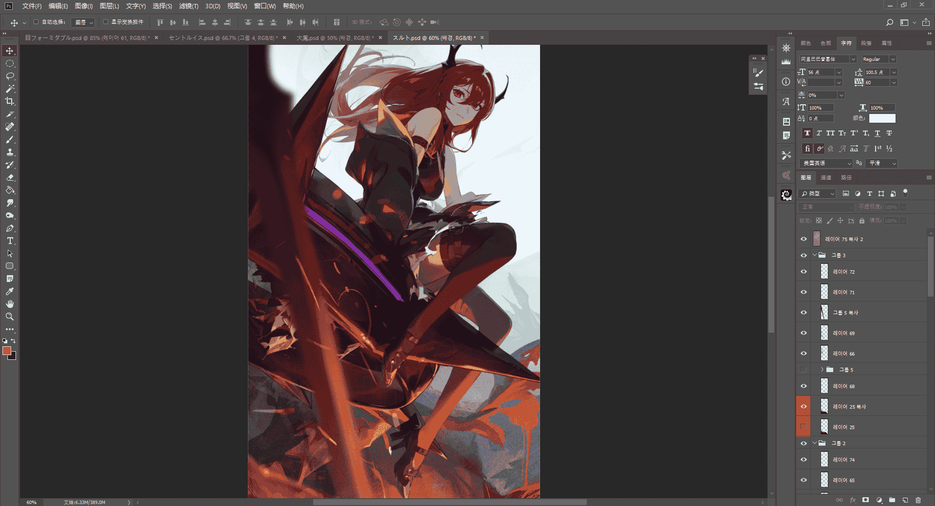Select the Zoom tool
This screenshot has height=506, width=935.
click(x=10, y=317)
